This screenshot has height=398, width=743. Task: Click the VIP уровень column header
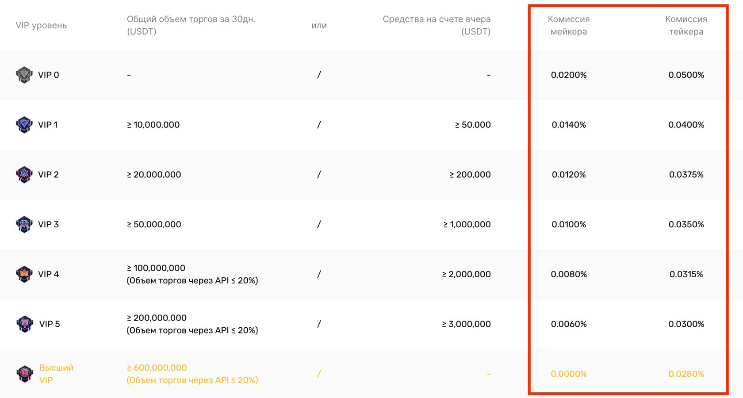point(41,25)
